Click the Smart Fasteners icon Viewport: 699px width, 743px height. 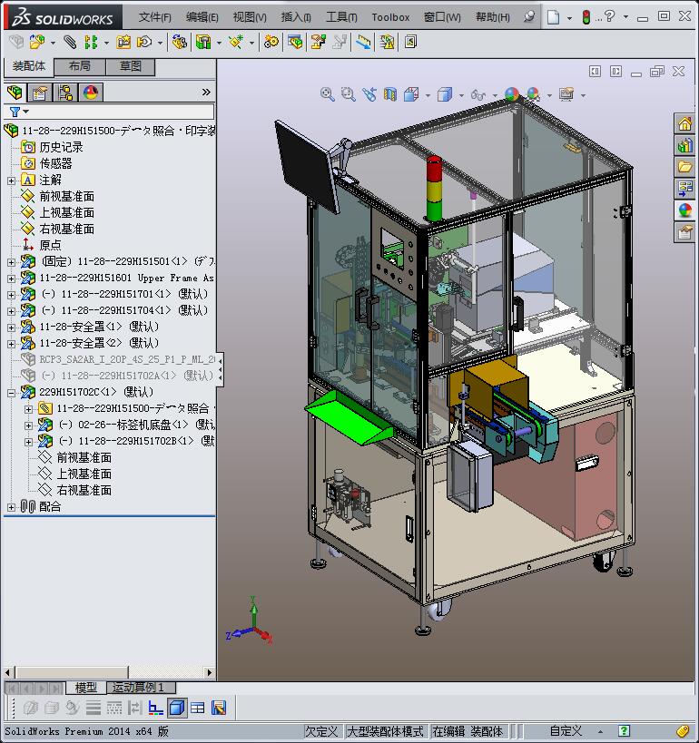[123, 42]
